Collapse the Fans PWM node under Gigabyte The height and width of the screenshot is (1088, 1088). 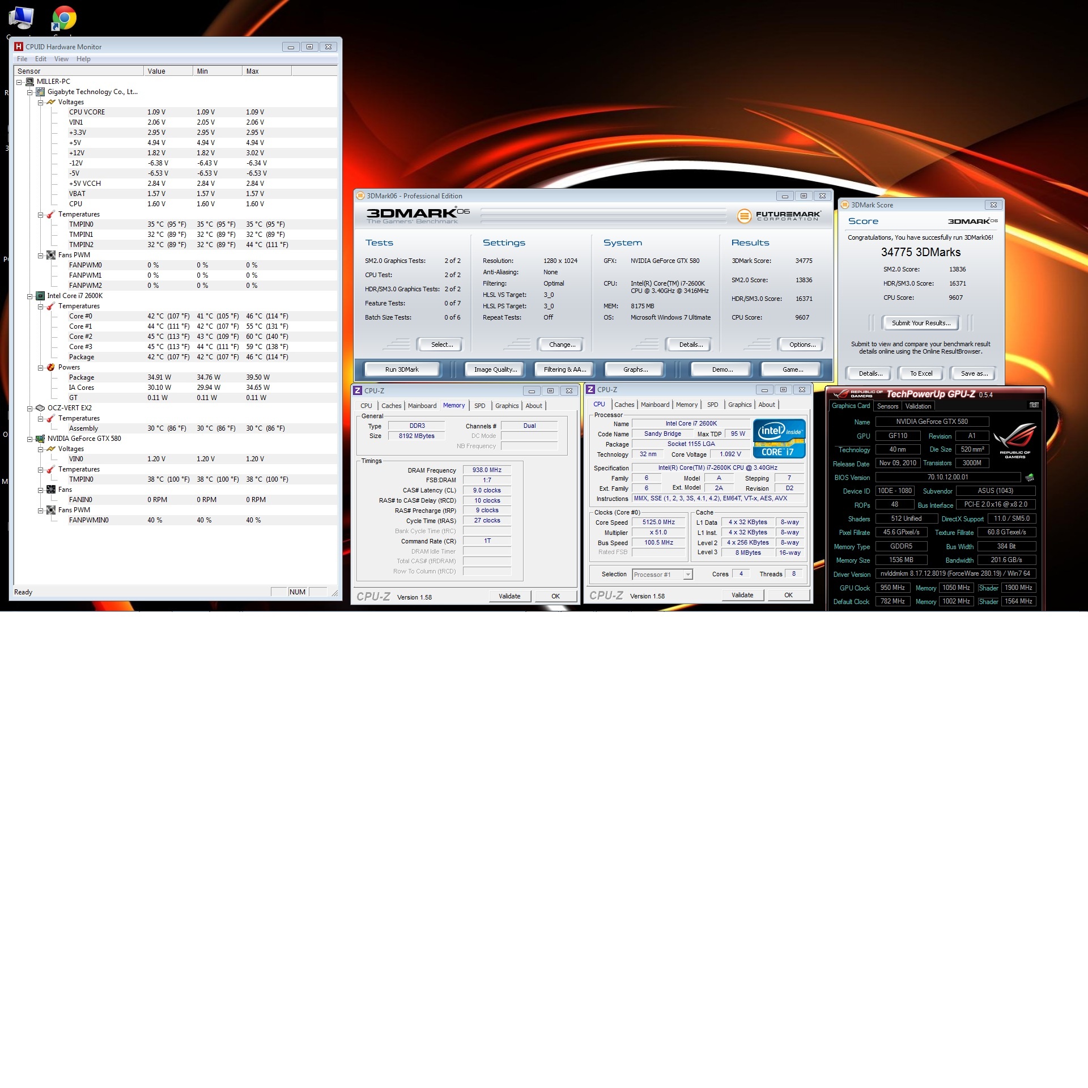(x=41, y=255)
